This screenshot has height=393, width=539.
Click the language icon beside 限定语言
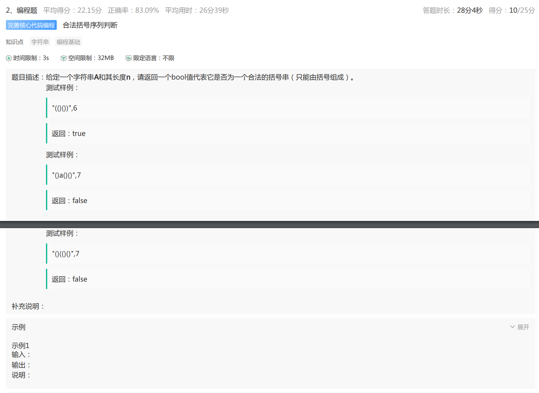pyautogui.click(x=129, y=58)
